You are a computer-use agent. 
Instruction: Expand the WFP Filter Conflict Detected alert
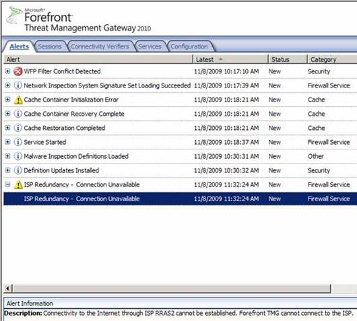7,71
